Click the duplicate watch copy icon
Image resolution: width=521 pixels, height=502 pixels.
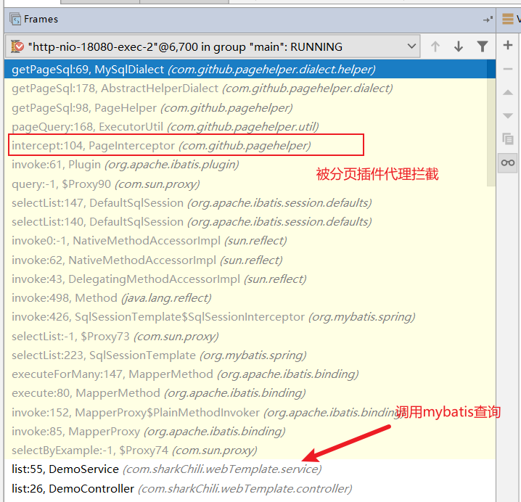[x=508, y=139]
